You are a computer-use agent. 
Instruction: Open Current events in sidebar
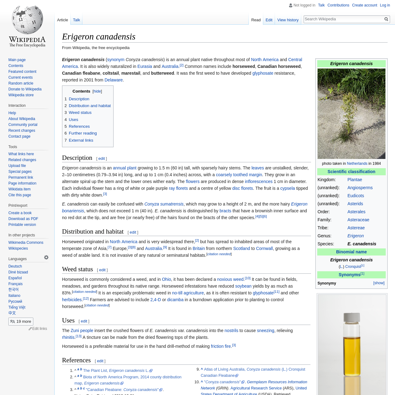(20, 77)
